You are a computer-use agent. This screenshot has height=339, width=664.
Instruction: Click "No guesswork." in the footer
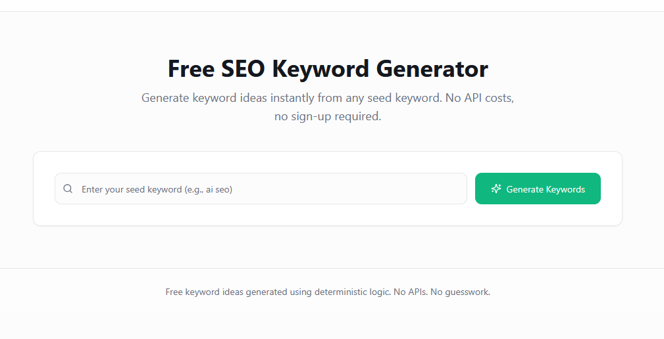[x=460, y=292]
